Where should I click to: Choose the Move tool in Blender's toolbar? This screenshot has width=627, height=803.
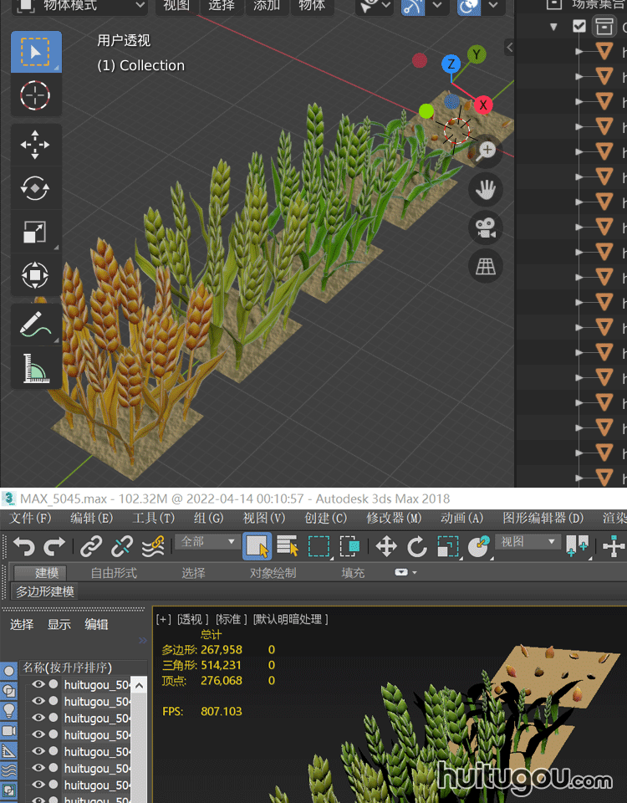35,145
